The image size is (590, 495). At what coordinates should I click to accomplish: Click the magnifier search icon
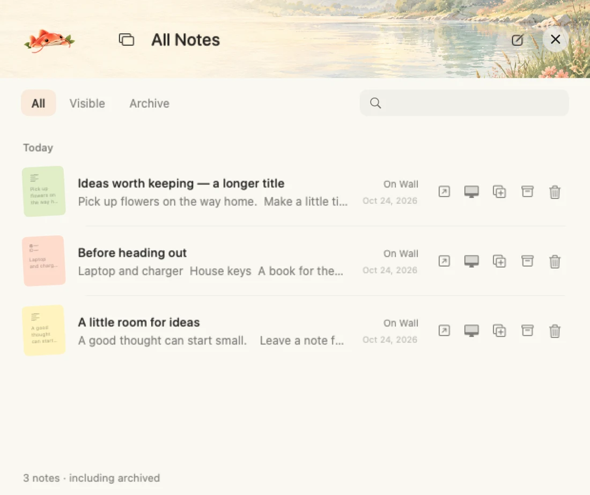click(x=375, y=103)
